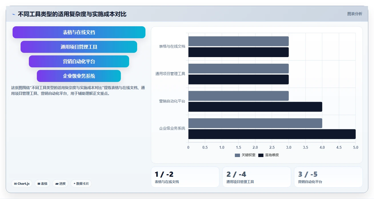Click the 落地难度 bar for 表格与在线文档
Viewport: 374px width, 199px height.
click(x=238, y=52)
